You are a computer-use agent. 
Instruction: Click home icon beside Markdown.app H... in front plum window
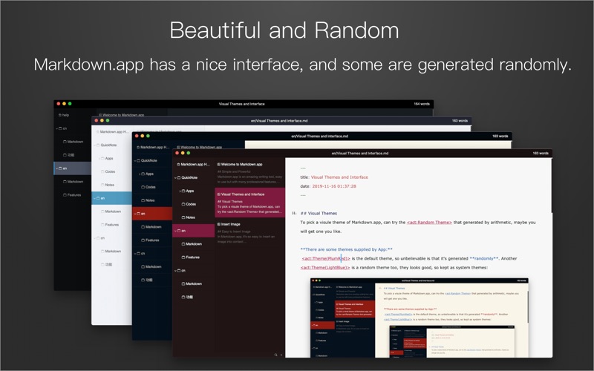[178, 164]
